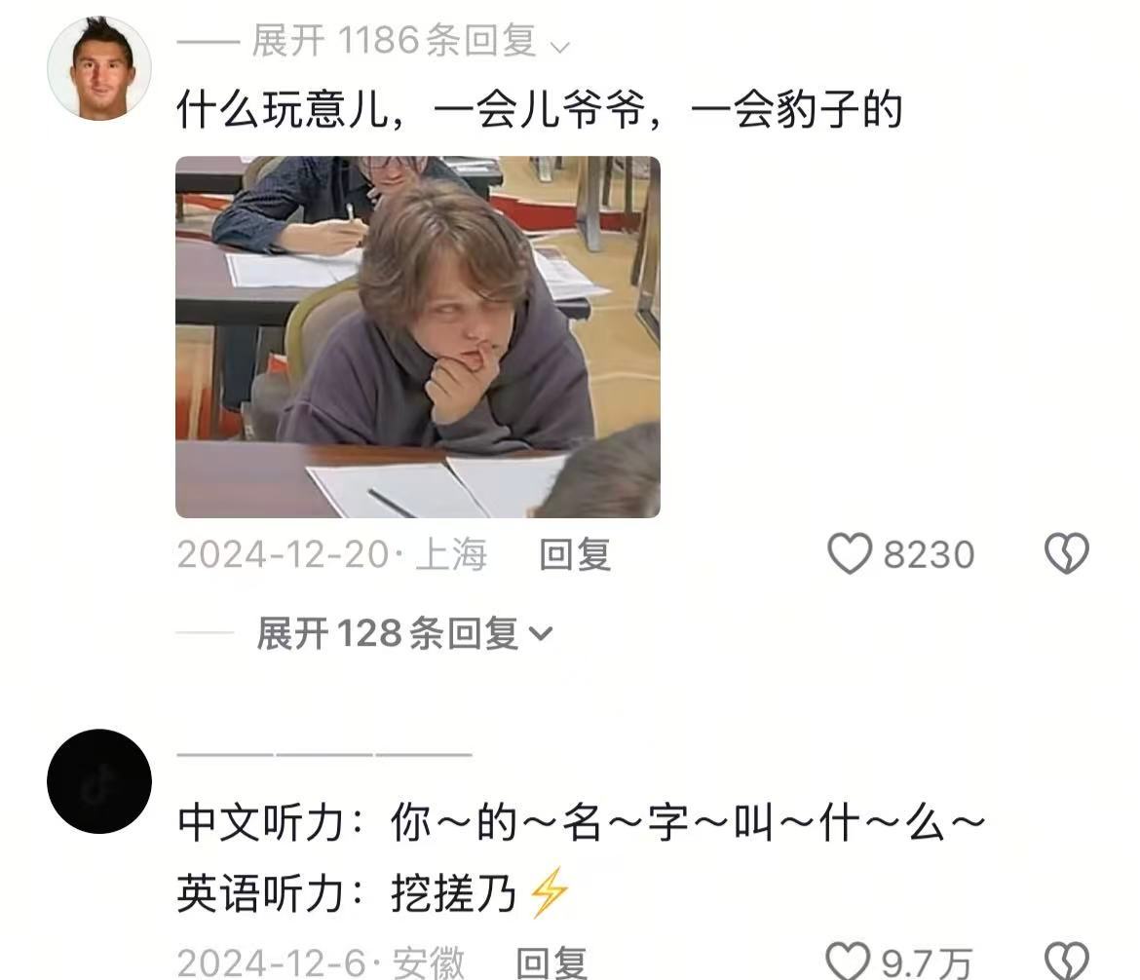Screen dimensions: 1140x980
Task: Click chevron next to 展开 128 条回复
Action: tap(541, 634)
